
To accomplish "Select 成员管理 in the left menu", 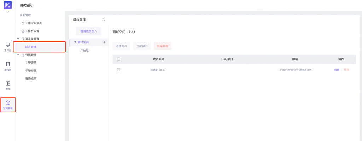I will point(40,47).
